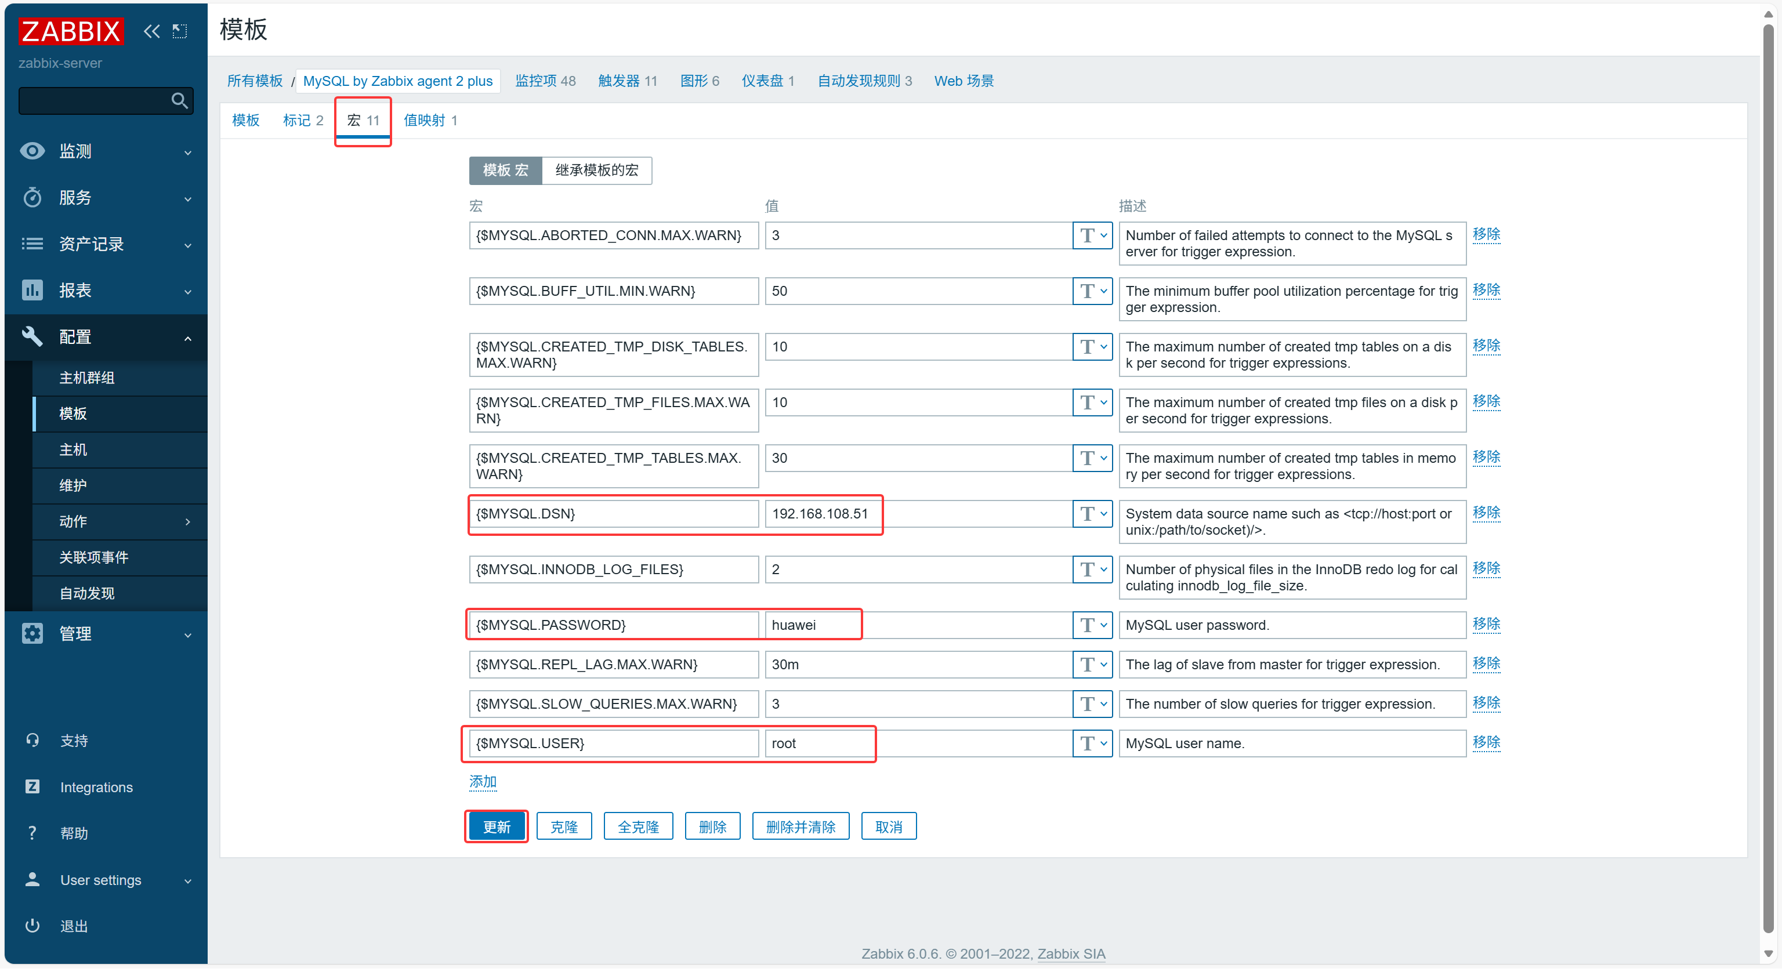Open 监控项 48 link
1782x972 pixels.
tap(545, 81)
